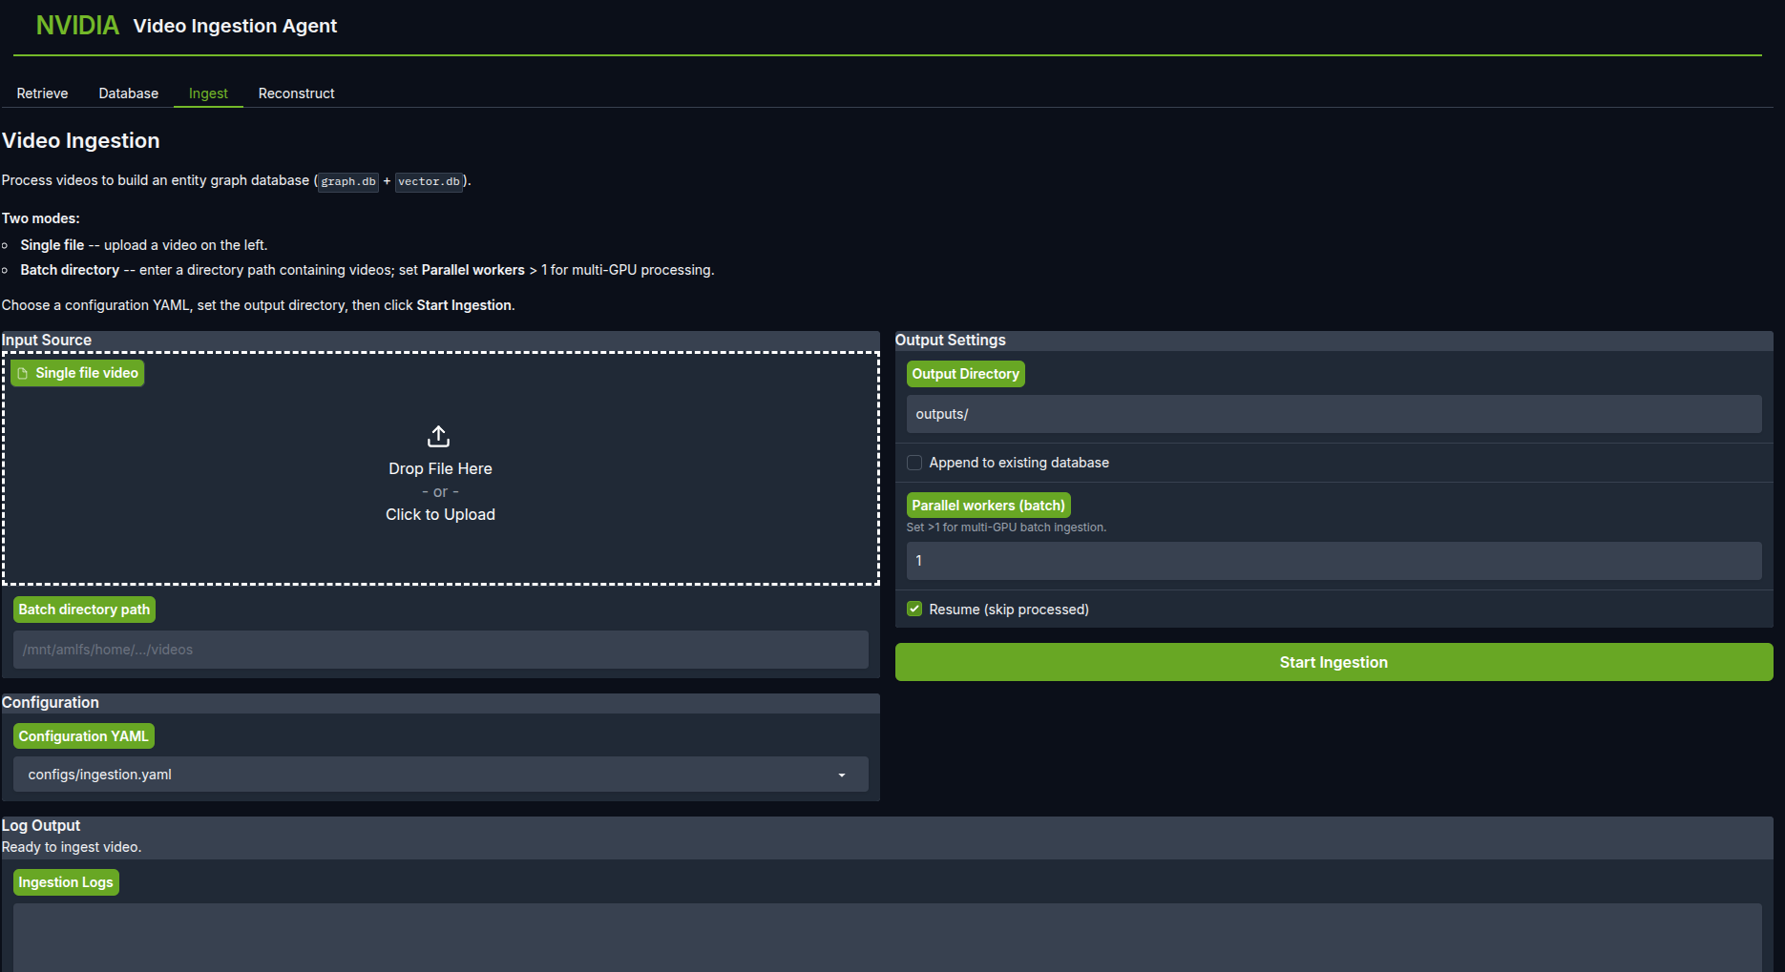
Task: Click the Output Directory label
Action: point(965,374)
